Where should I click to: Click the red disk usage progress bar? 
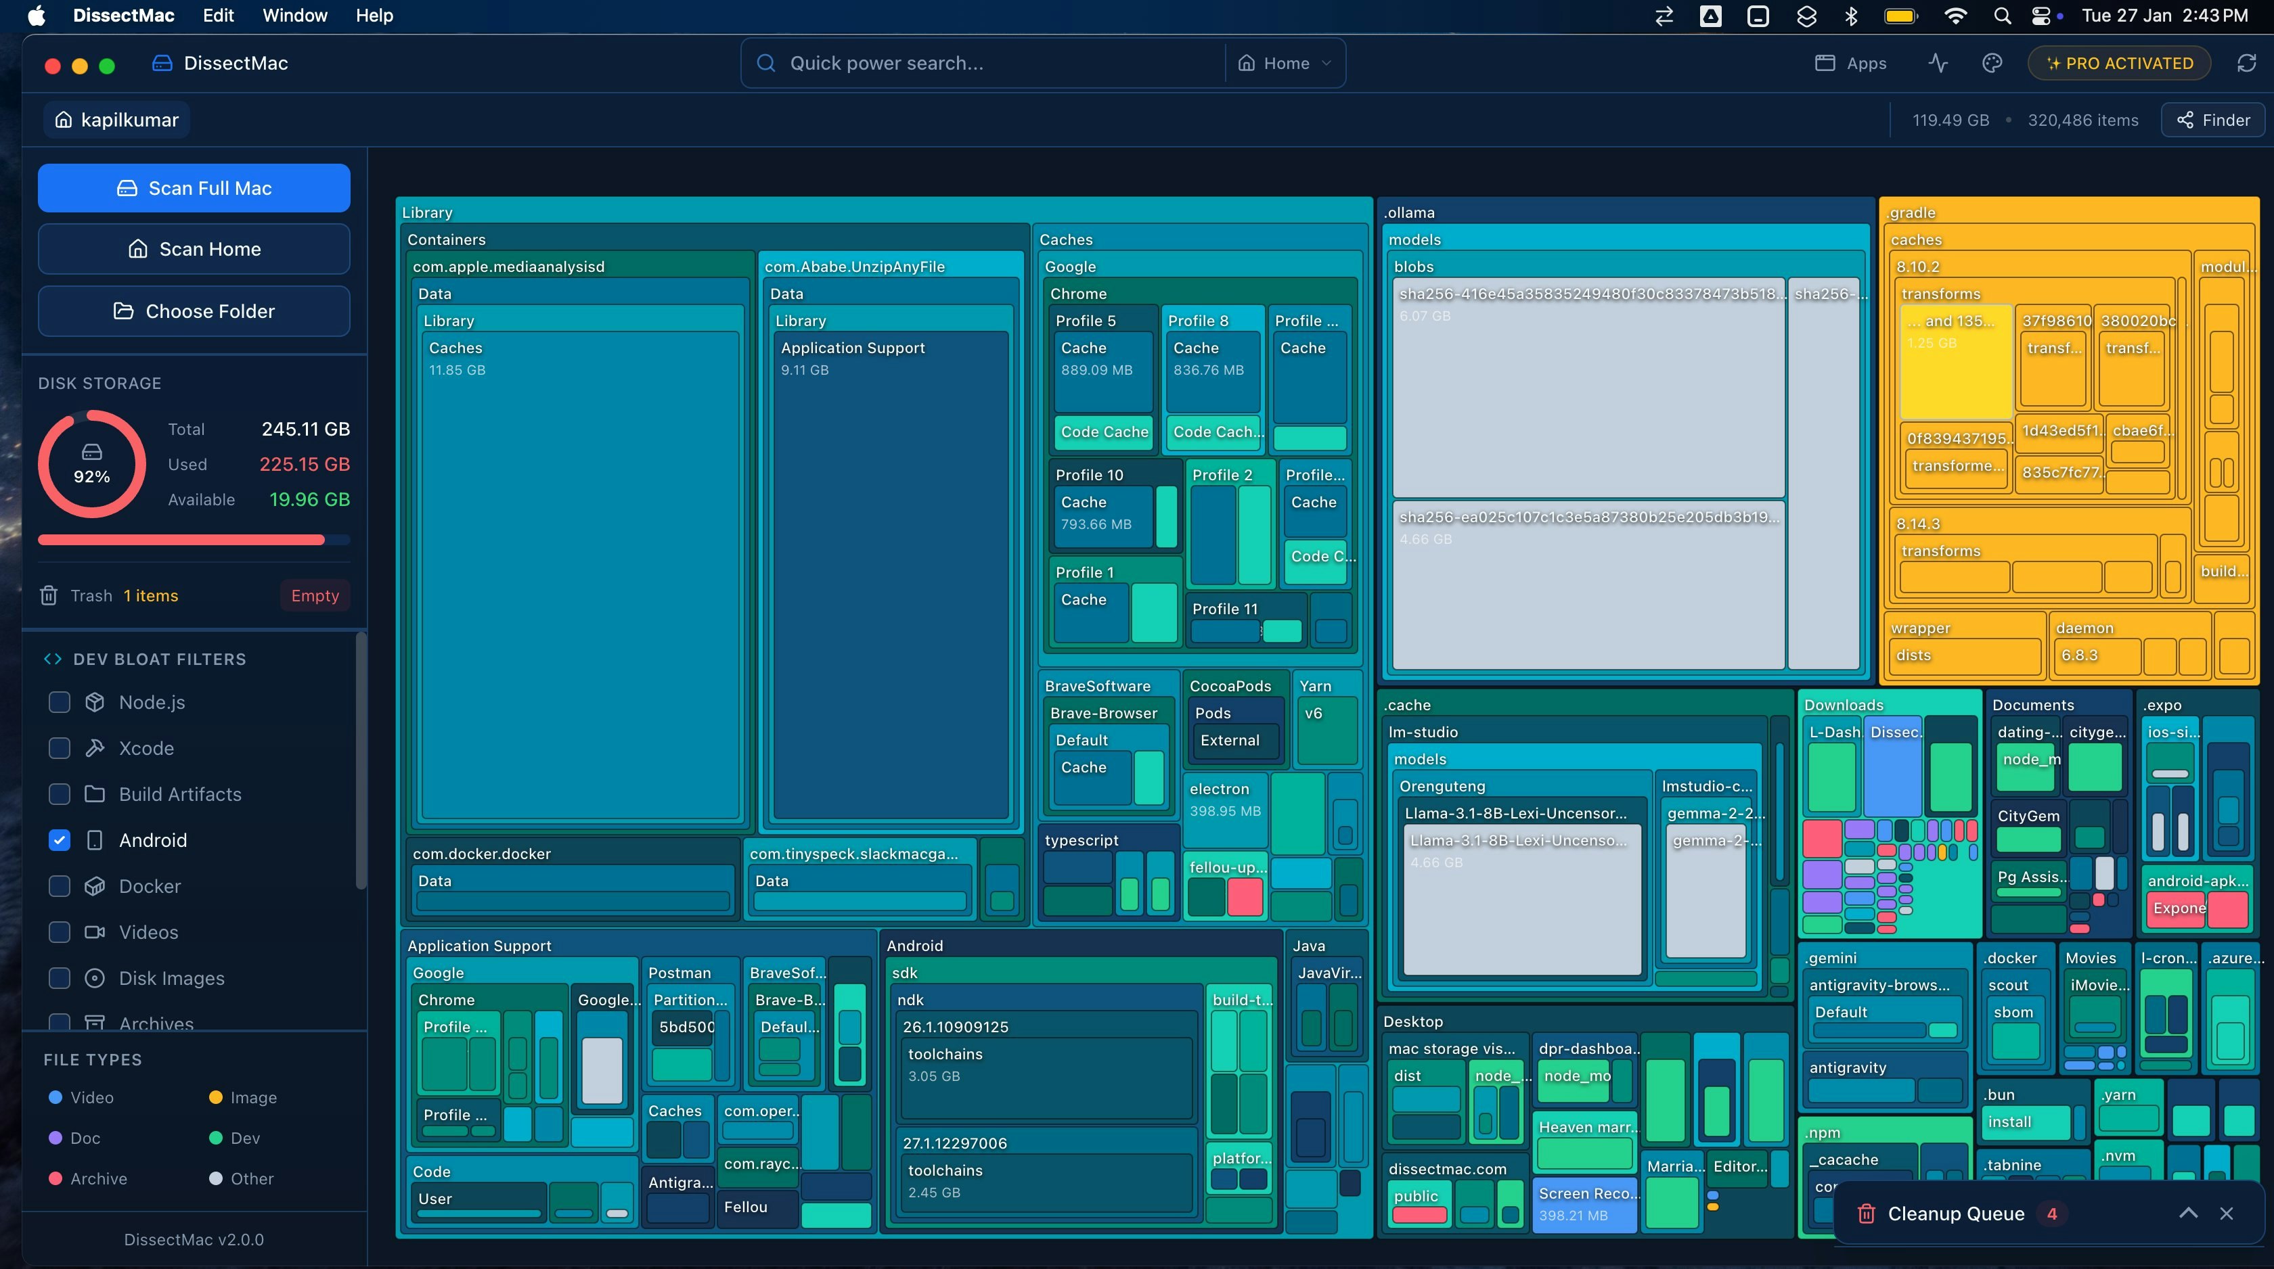(181, 540)
